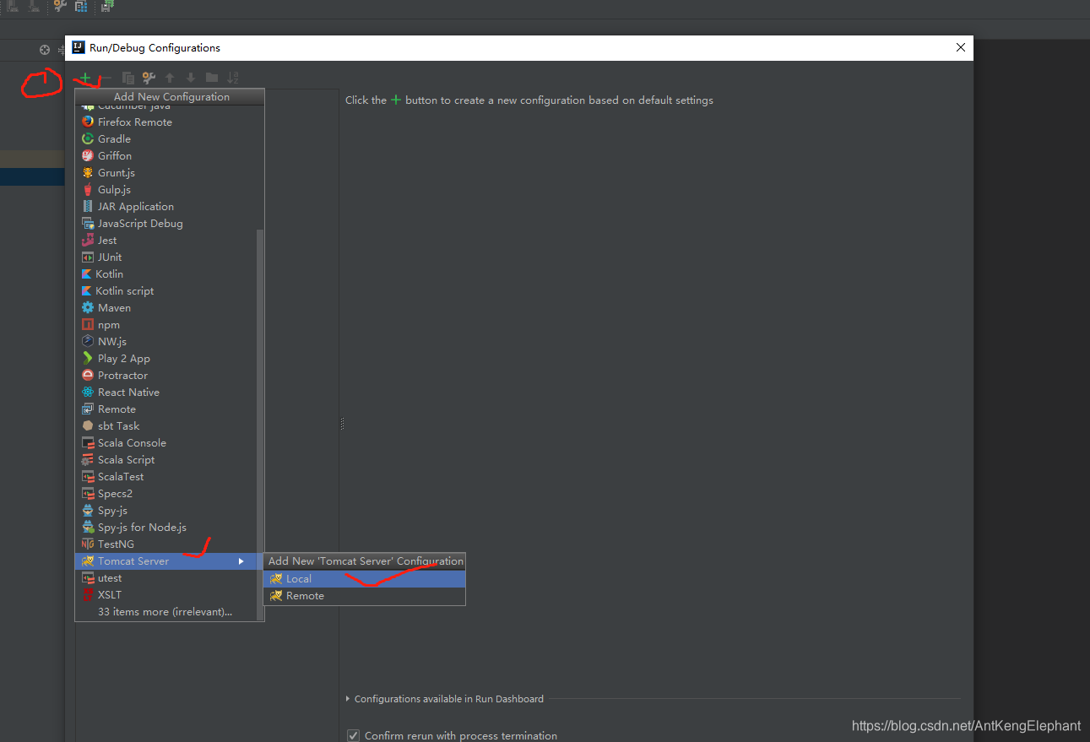Click the Grunt.js icon in the list
Image resolution: width=1090 pixels, height=742 pixels.
[88, 172]
